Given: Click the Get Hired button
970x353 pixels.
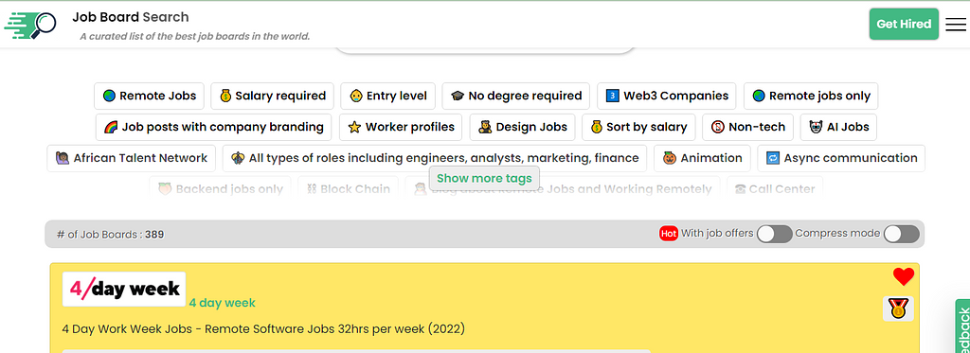Looking at the screenshot, I should pyautogui.click(x=904, y=24).
